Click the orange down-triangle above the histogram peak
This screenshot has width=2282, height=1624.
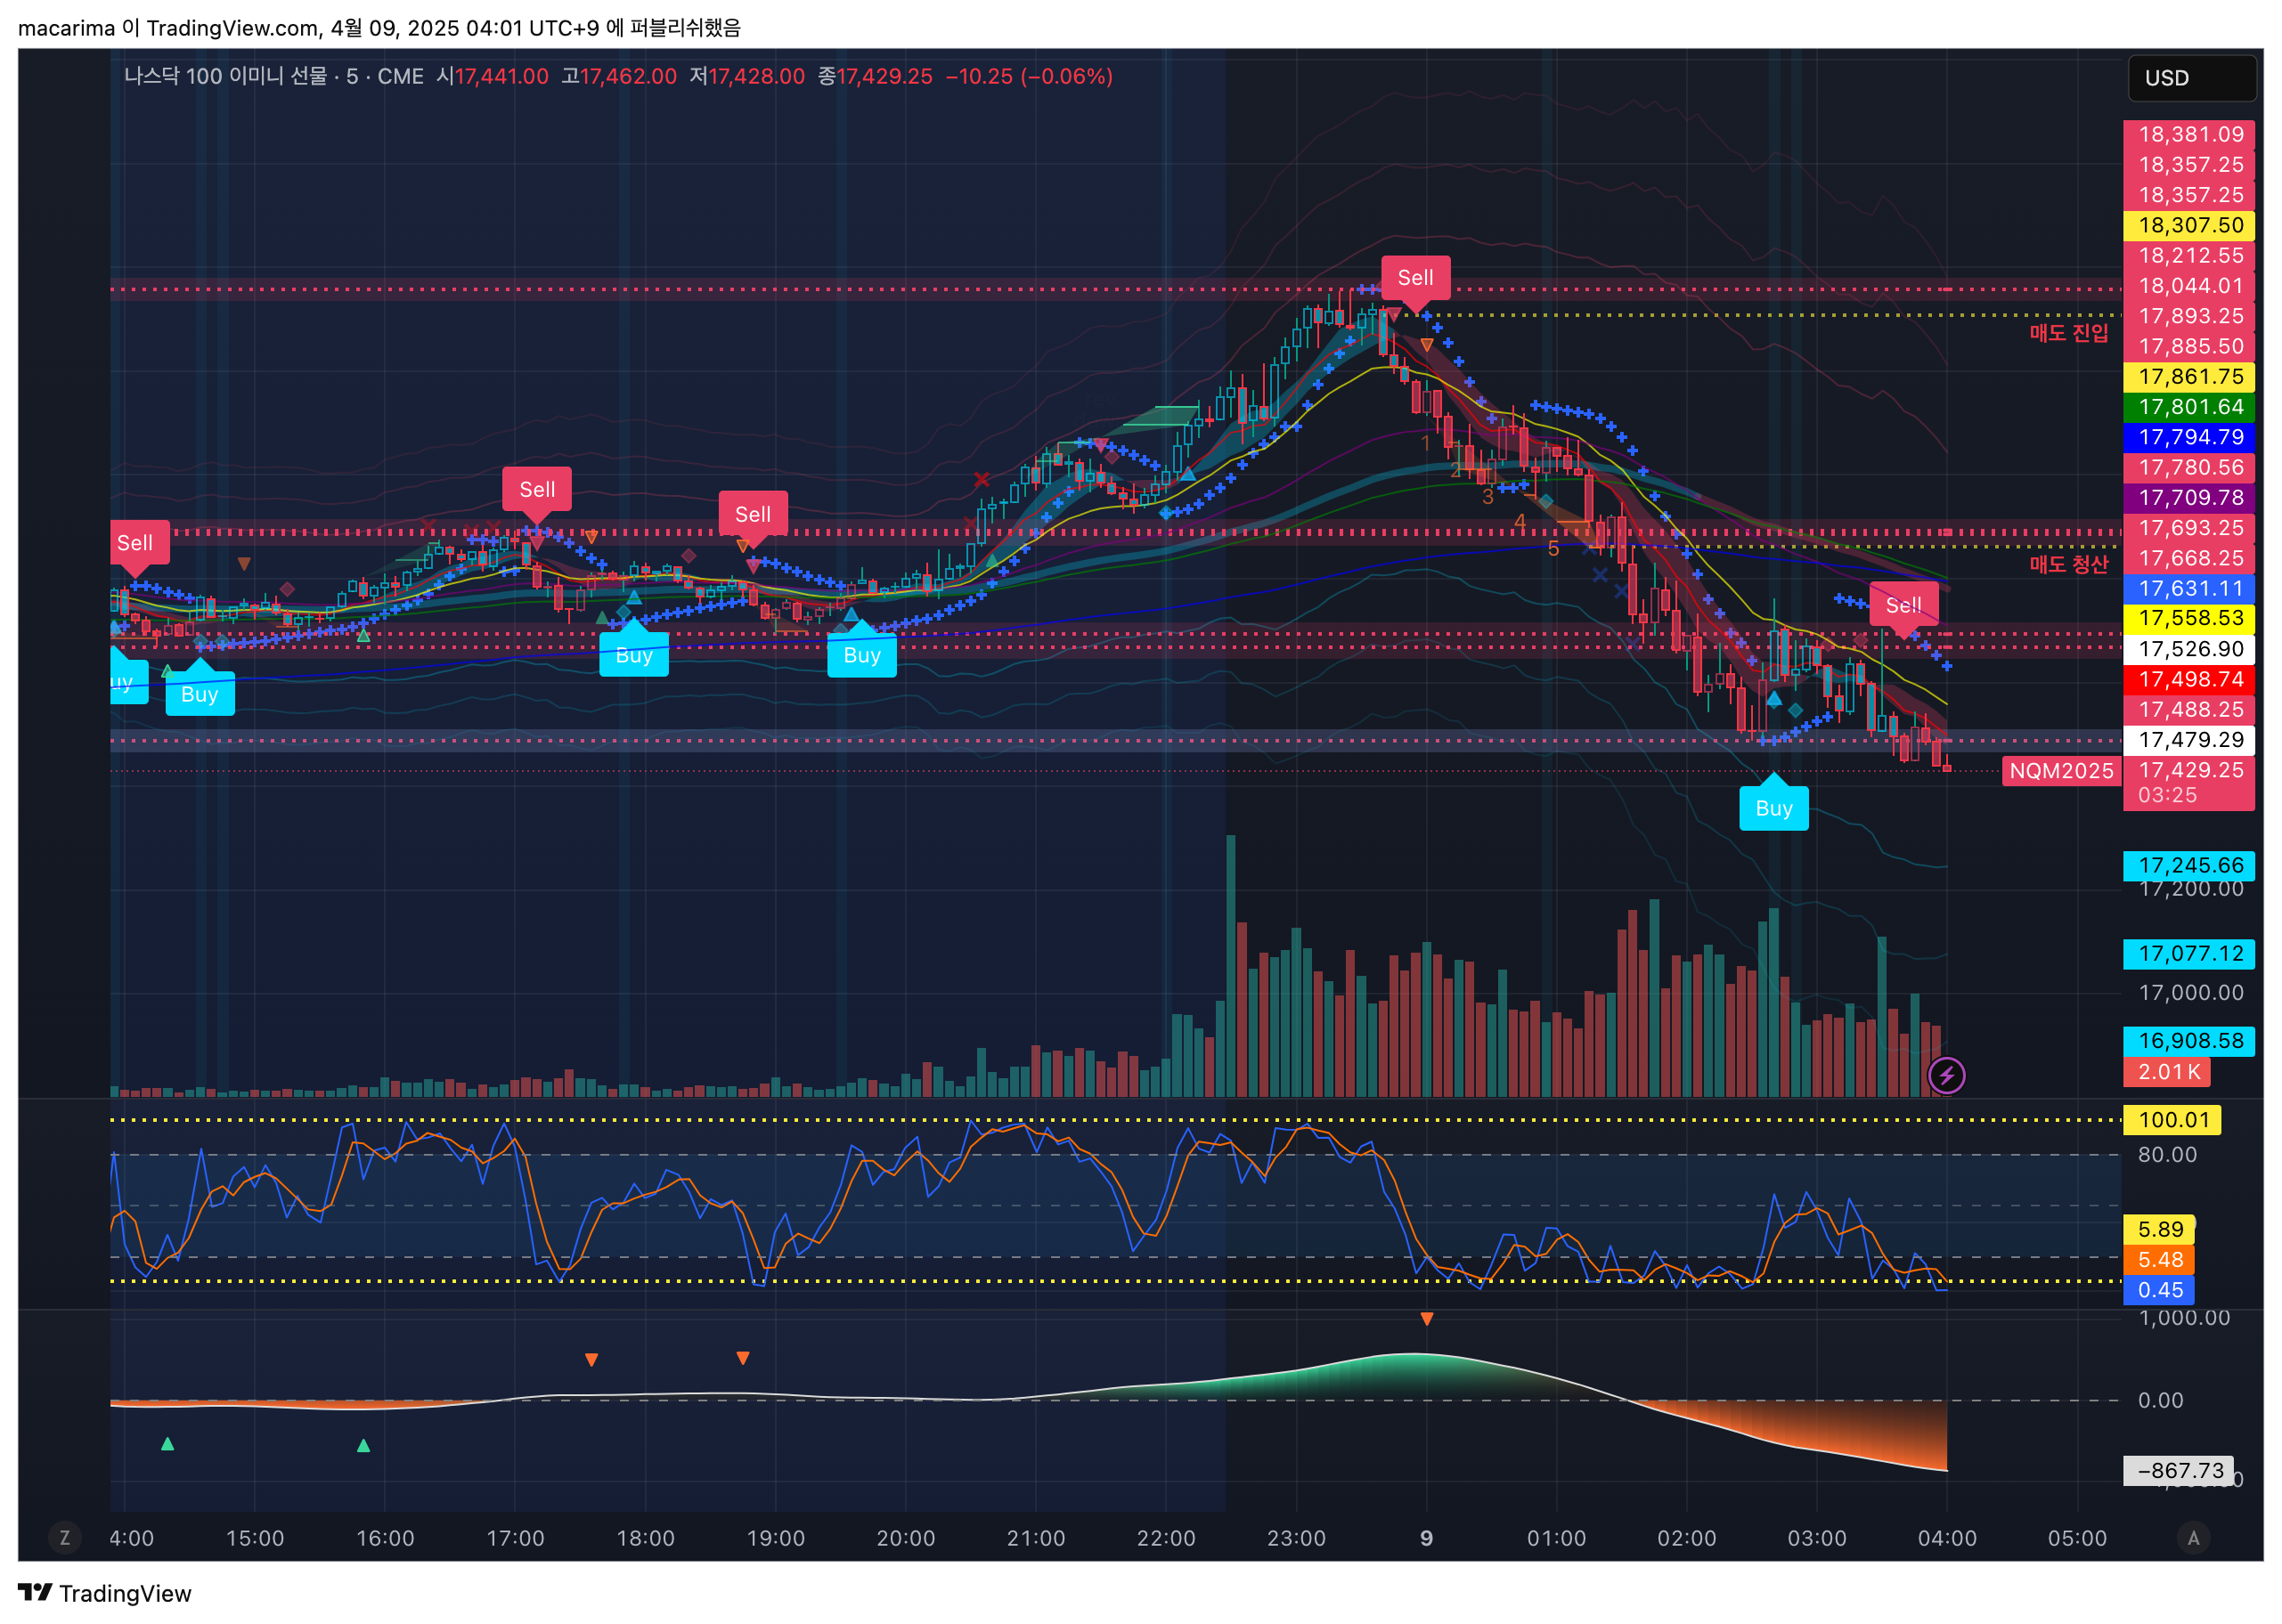(x=1427, y=1319)
